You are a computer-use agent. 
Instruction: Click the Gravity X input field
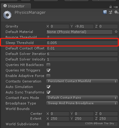point(60,26)
